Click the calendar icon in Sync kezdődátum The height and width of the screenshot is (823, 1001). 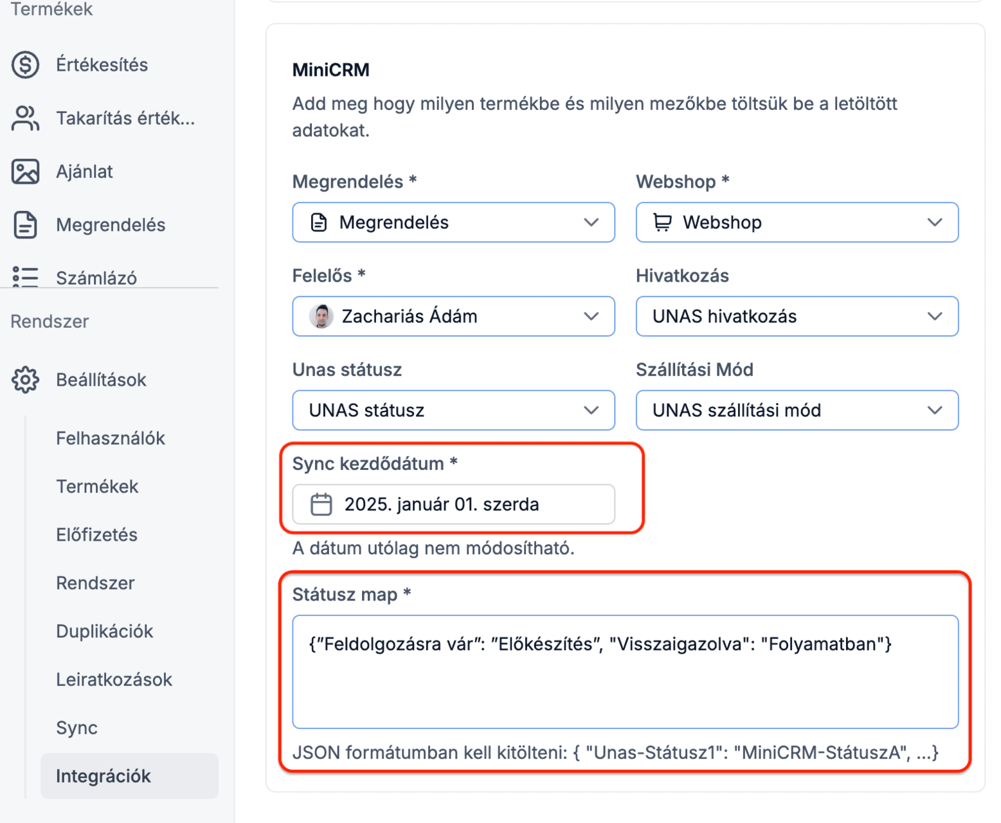321,504
